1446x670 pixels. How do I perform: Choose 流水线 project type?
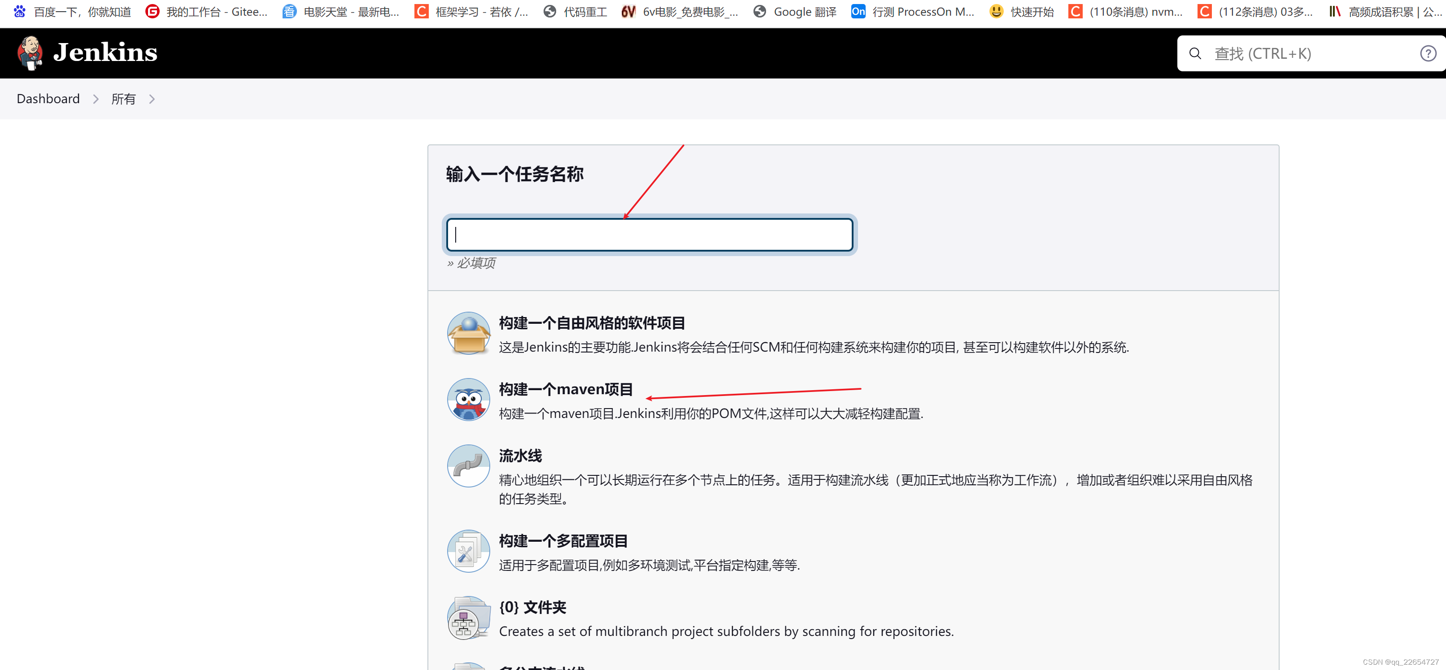pos(520,456)
